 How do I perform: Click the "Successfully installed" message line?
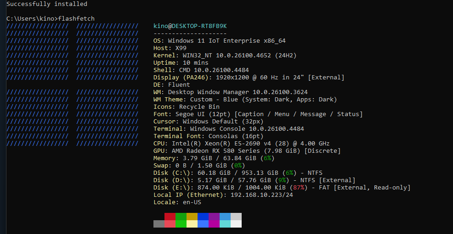(x=47, y=4)
